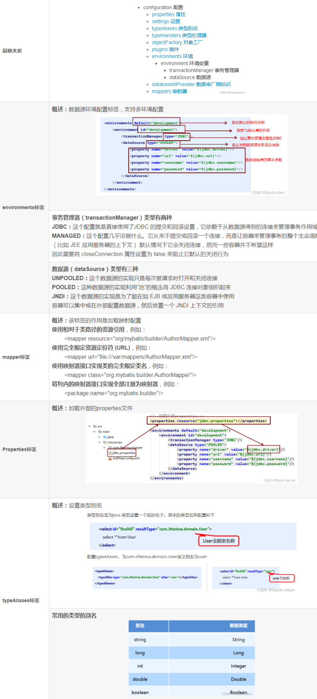317x699 pixels.
Task: Open the "settings 设置" link
Action: pos(166,22)
